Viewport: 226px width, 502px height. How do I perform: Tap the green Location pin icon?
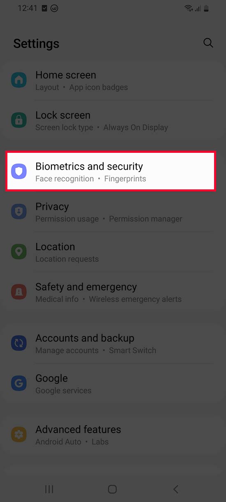click(19, 252)
